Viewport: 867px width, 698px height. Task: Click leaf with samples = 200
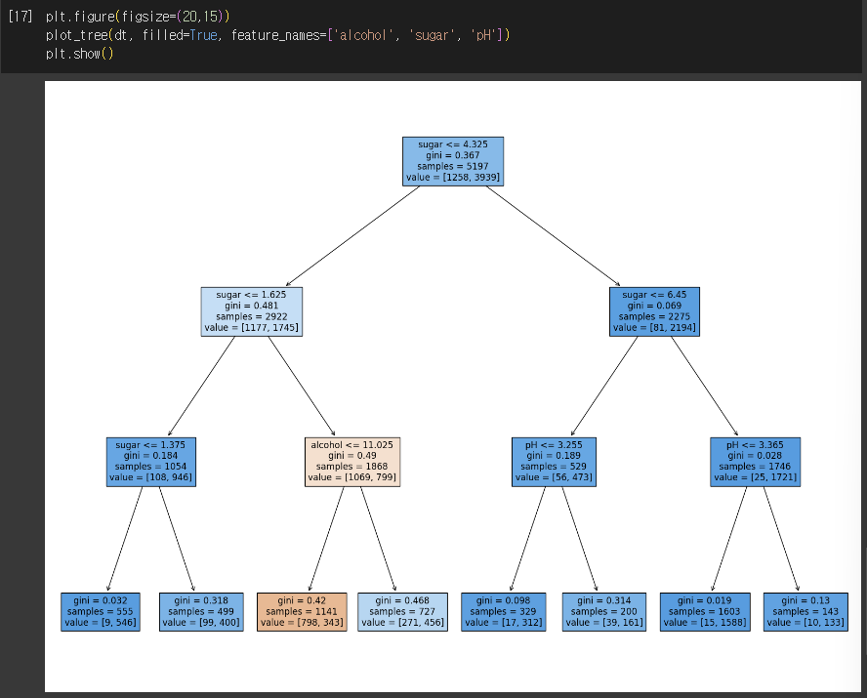click(604, 612)
